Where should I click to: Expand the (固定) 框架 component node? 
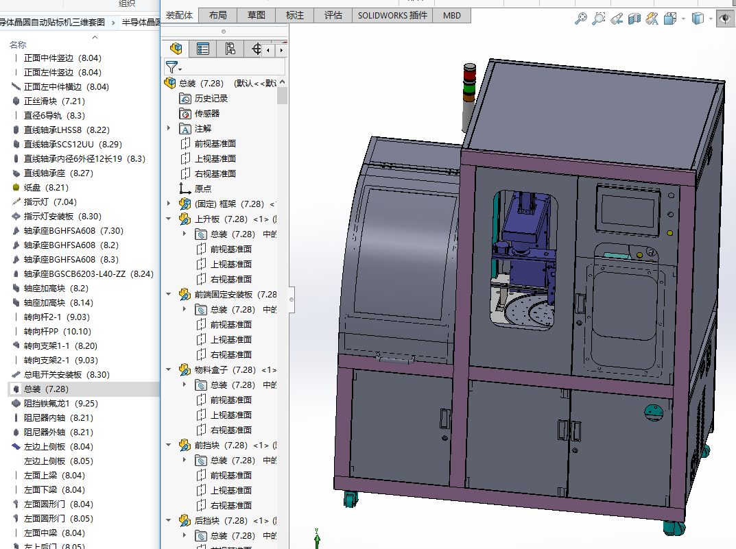point(169,204)
